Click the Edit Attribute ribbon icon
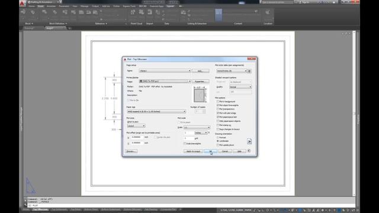Screen dimensions: 379x213 pos(33,12)
